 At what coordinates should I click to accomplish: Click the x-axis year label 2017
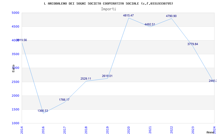click(x=65, y=130)
